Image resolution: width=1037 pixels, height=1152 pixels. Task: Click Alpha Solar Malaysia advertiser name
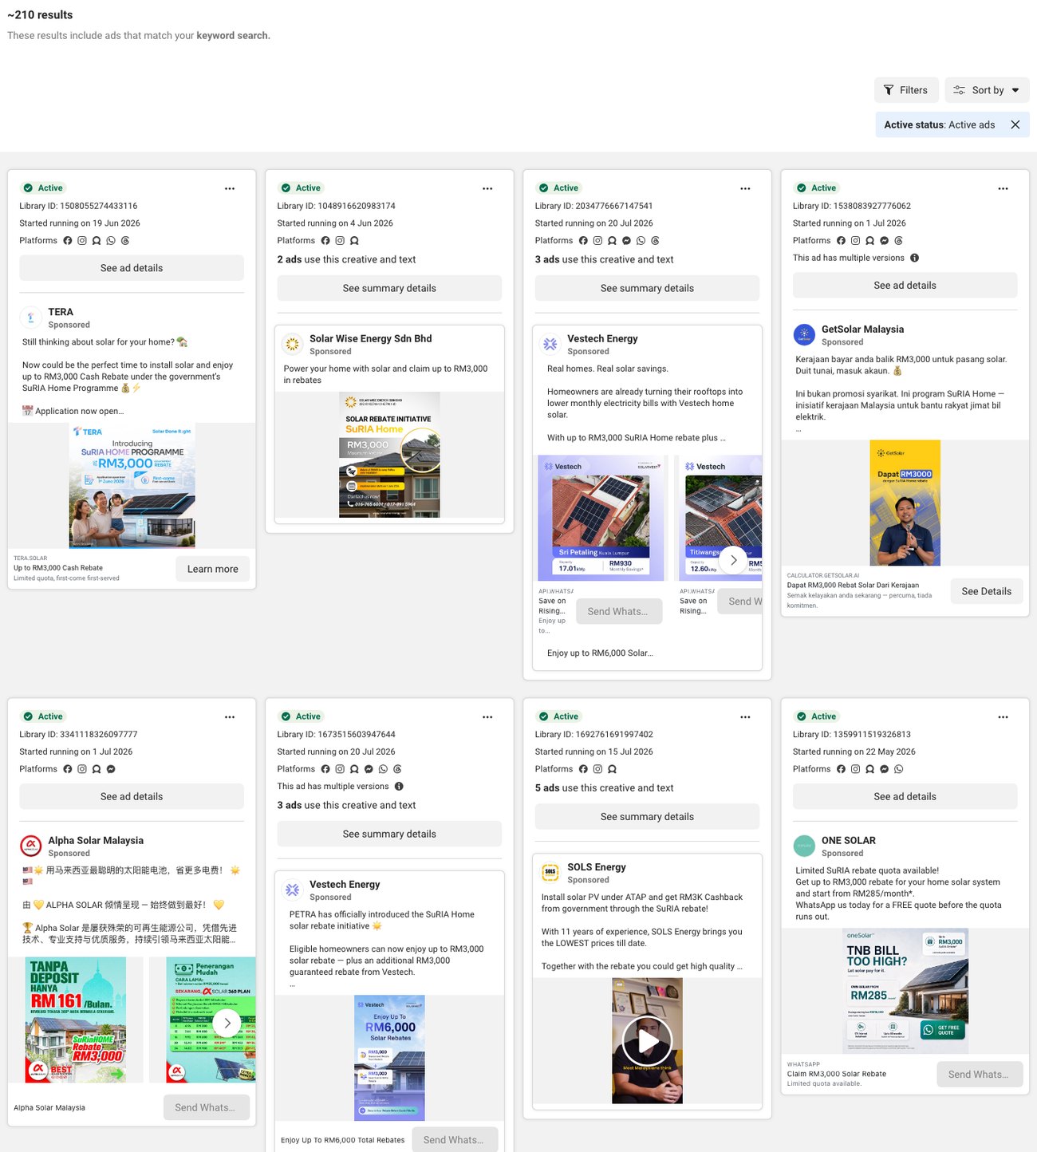coord(96,840)
